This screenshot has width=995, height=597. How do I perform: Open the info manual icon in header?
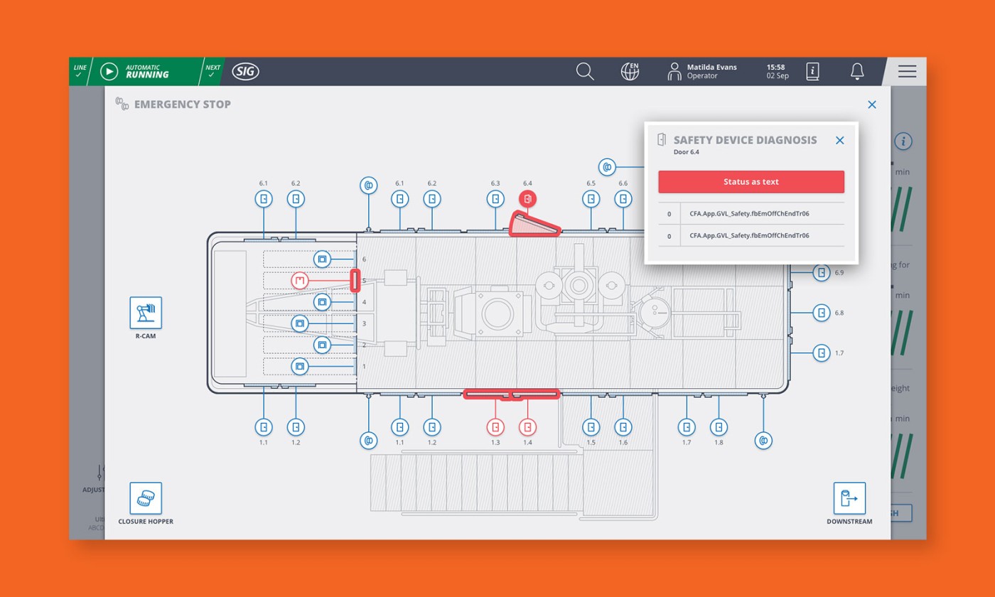(x=812, y=71)
